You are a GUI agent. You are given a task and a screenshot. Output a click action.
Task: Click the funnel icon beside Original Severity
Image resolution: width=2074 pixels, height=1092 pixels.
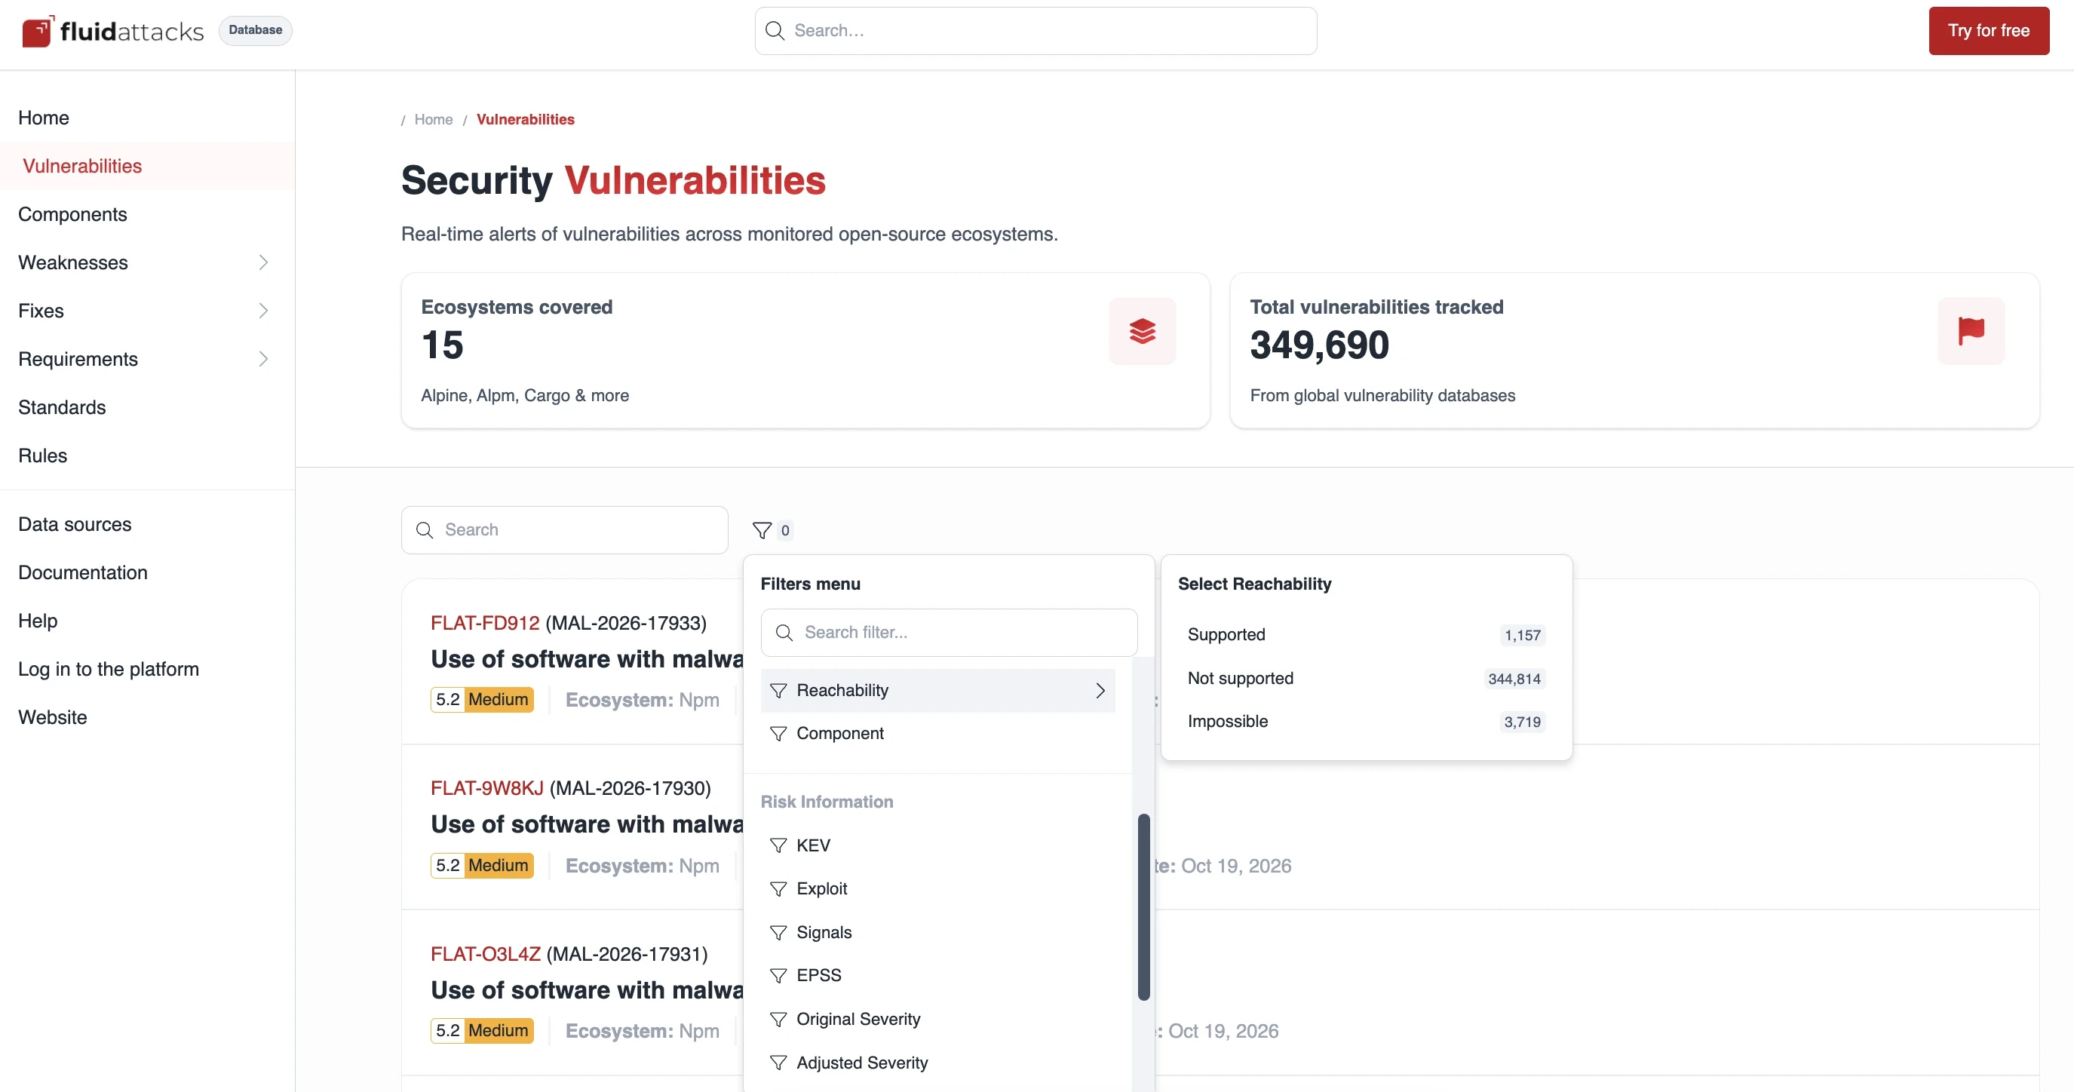pos(778,1020)
